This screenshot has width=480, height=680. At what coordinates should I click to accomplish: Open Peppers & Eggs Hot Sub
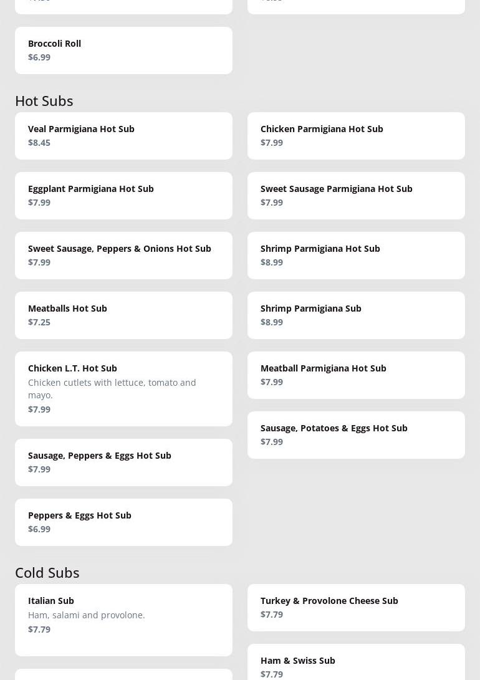(123, 522)
